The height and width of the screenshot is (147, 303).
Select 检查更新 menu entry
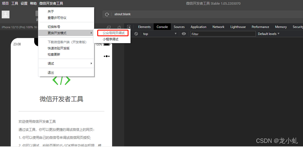(x=54, y=54)
